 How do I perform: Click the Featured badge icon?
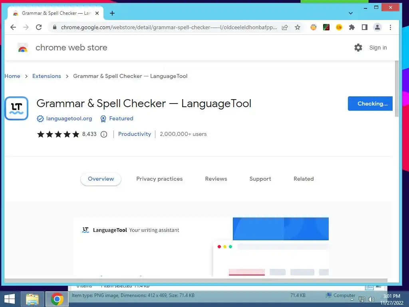[x=103, y=119]
